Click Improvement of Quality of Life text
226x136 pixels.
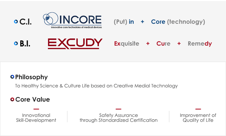(198, 118)
